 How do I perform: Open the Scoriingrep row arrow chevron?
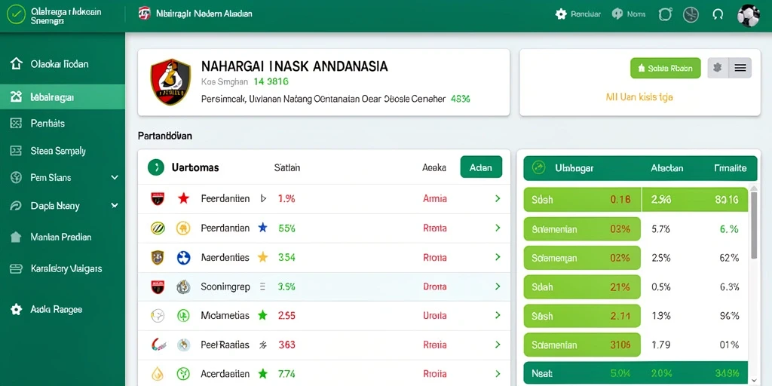click(x=498, y=286)
